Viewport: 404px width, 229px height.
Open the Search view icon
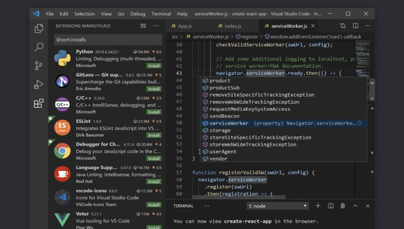(39, 47)
